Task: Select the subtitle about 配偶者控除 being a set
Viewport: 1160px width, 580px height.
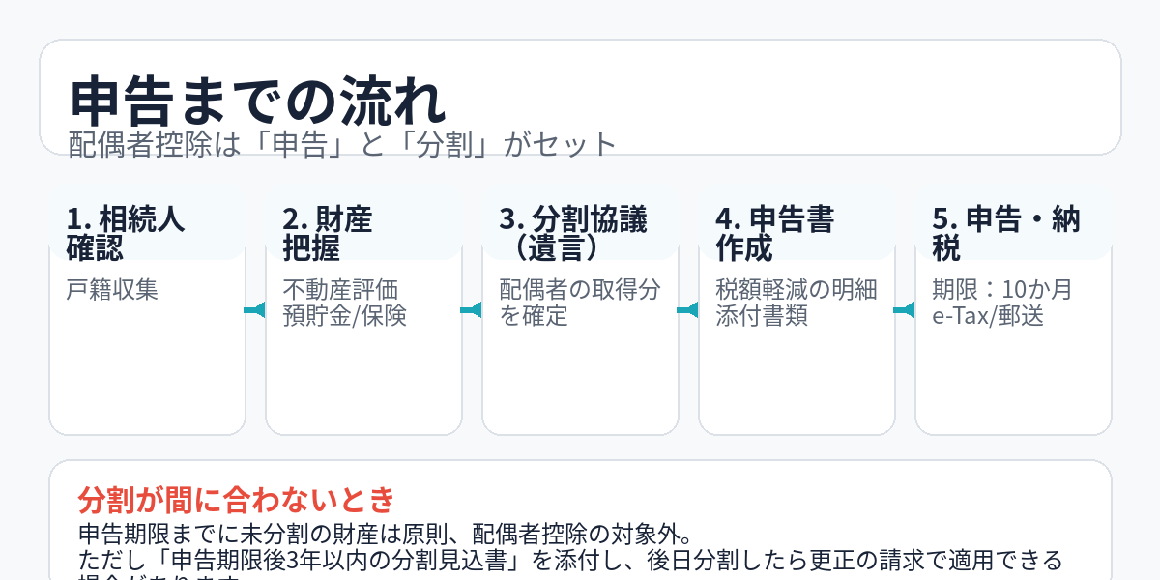Action: [x=342, y=144]
